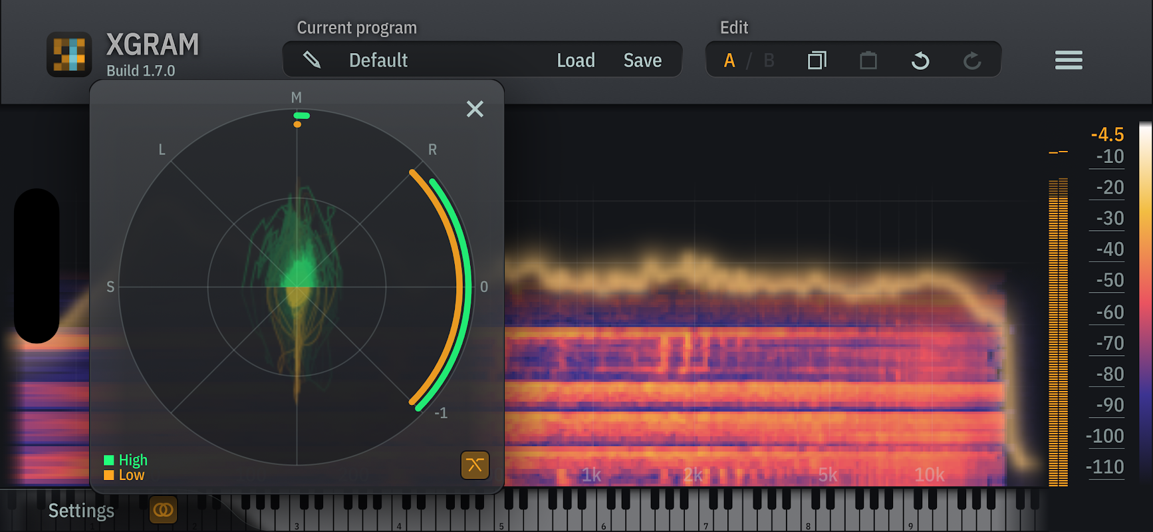Click the M label on vectorscope
This screenshot has width=1153, height=532.
(x=297, y=98)
